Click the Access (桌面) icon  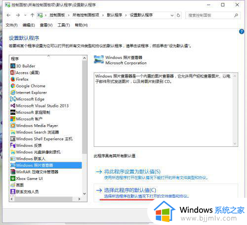(x=13, y=73)
